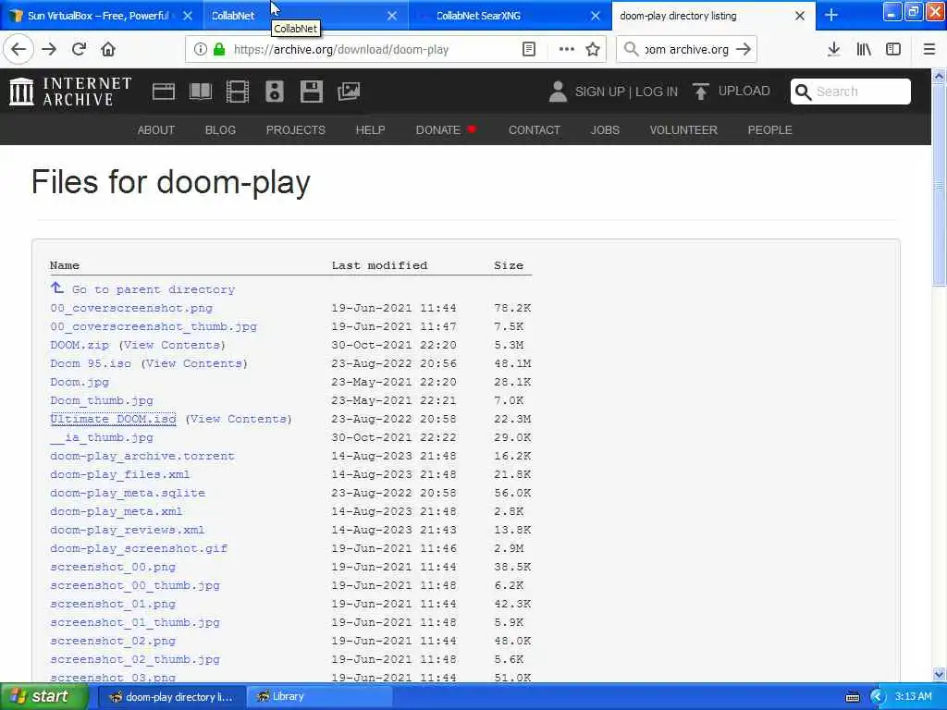The height and width of the screenshot is (710, 947).
Task: View Contents of Doom 95.iso
Action: (x=194, y=363)
